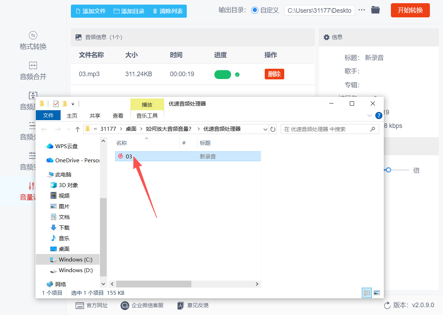Viewport: 443px width, 315px height.
Task: Switch to the 播放 music tools tab
Action: pos(147,105)
